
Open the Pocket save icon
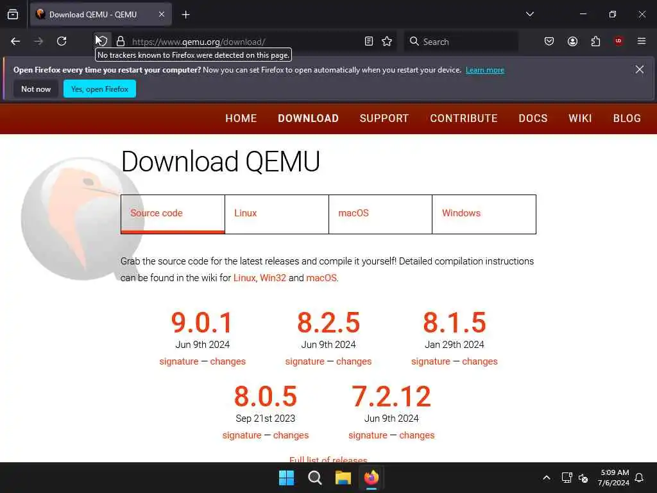coord(549,42)
